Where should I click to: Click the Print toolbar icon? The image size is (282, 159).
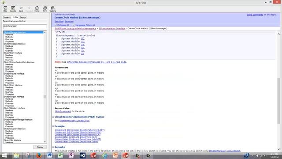pyautogui.click(x=45, y=9)
